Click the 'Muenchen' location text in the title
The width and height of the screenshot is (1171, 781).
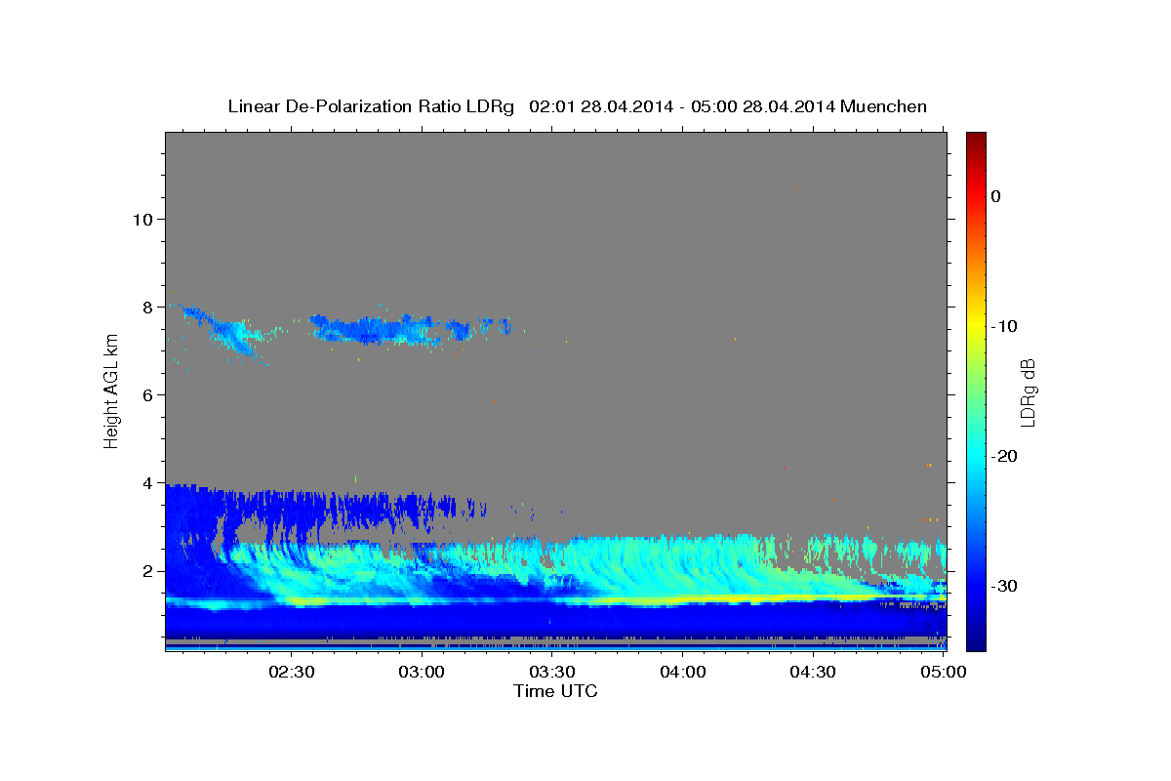tap(886, 106)
